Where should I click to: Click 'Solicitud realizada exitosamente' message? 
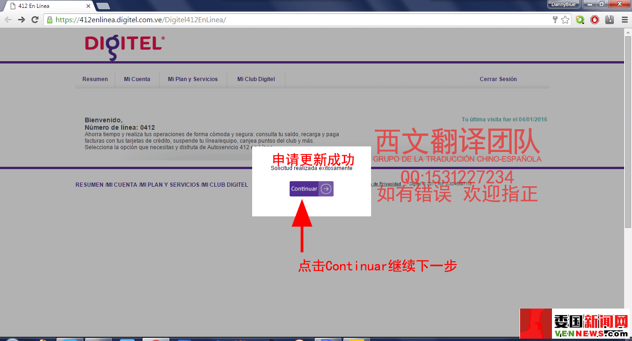coord(311,169)
